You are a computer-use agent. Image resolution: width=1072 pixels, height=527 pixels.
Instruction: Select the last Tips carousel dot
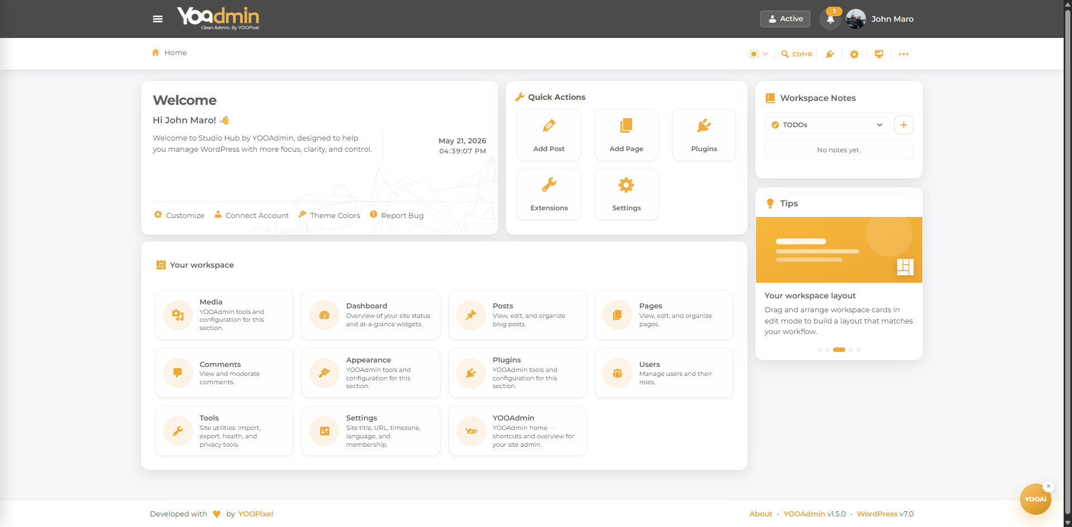point(859,350)
